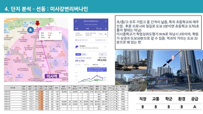Click the magenta route start pin on map
The height and width of the screenshot is (114, 203).
pos(40,28)
